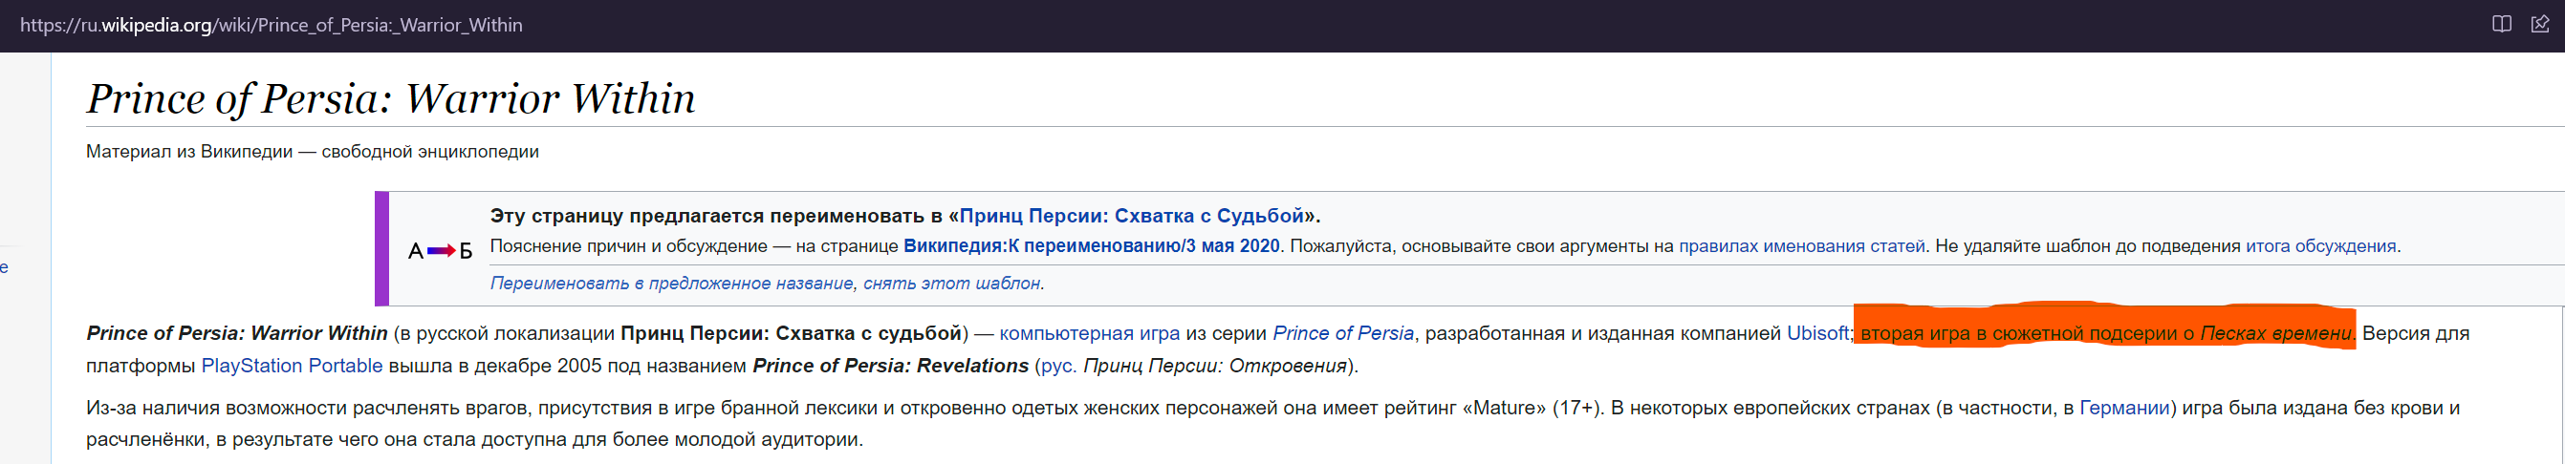Click «Переименовать в предложенное название»
2565x464 pixels.
tap(671, 284)
